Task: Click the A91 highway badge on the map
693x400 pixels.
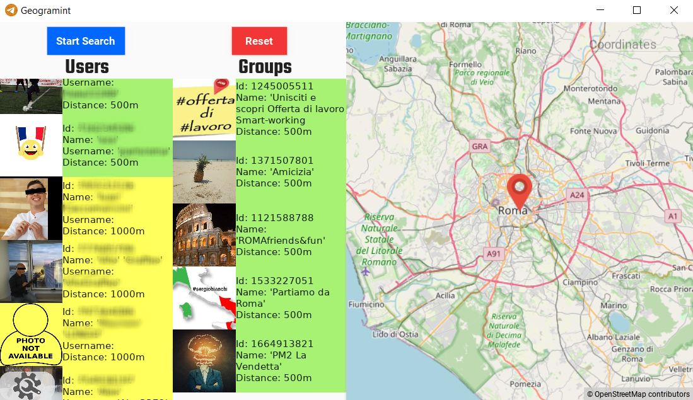Action: pyautogui.click(x=493, y=253)
